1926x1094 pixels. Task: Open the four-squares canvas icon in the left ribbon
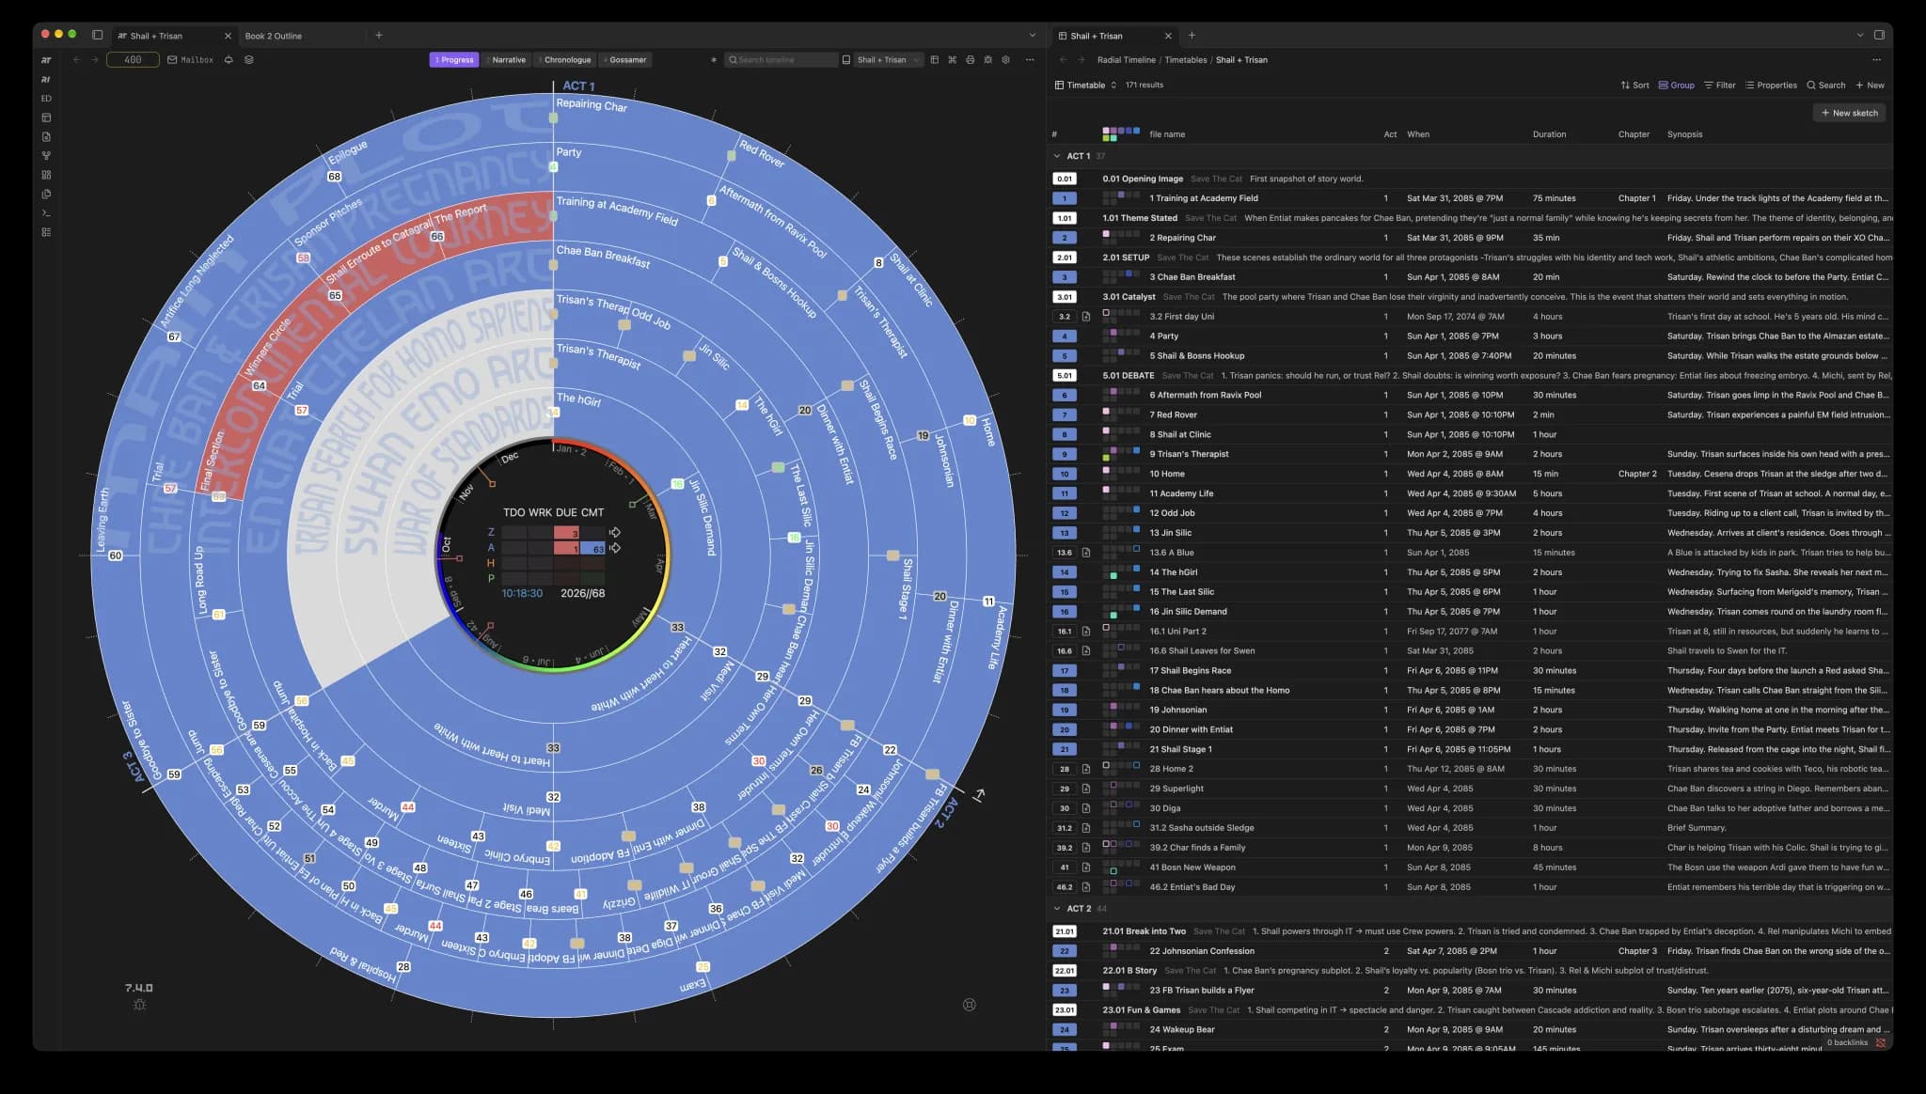point(46,175)
